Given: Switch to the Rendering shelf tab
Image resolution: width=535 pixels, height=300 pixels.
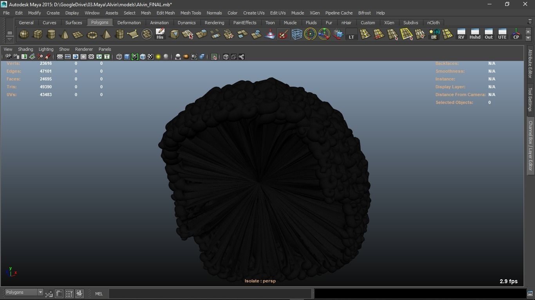Looking at the screenshot, I should pyautogui.click(x=214, y=23).
